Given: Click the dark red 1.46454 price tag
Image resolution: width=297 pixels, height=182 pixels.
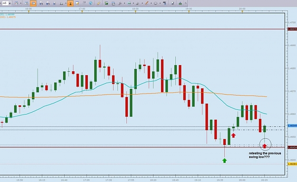Looking at the screenshot, I should 292,147.
